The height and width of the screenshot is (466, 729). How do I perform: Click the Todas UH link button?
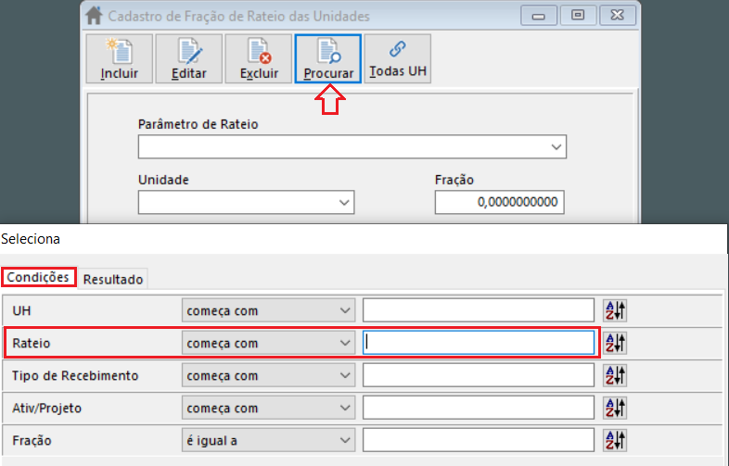pos(398,58)
